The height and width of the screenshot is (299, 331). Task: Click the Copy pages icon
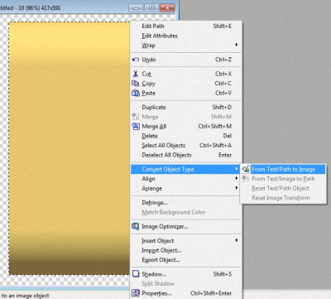coord(136,83)
